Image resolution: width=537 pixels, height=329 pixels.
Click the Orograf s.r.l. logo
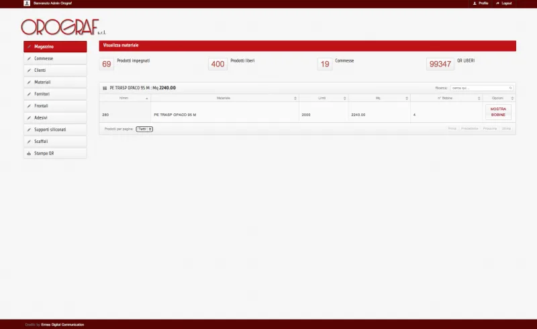(x=63, y=27)
